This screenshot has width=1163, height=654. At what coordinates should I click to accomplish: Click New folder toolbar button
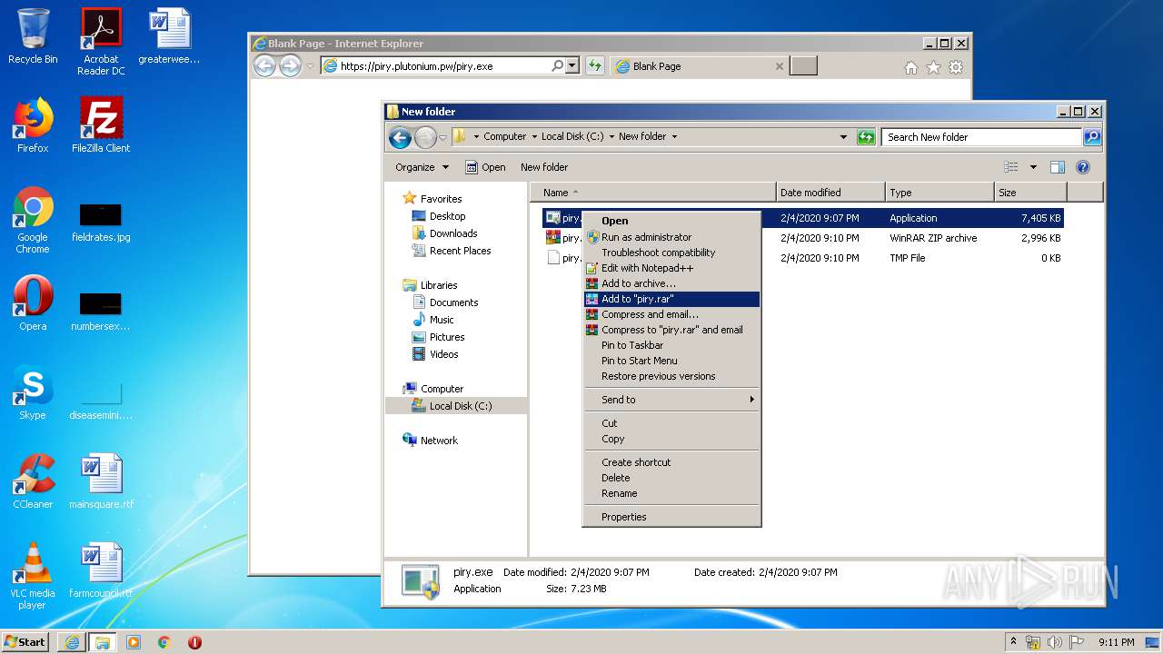544,167
